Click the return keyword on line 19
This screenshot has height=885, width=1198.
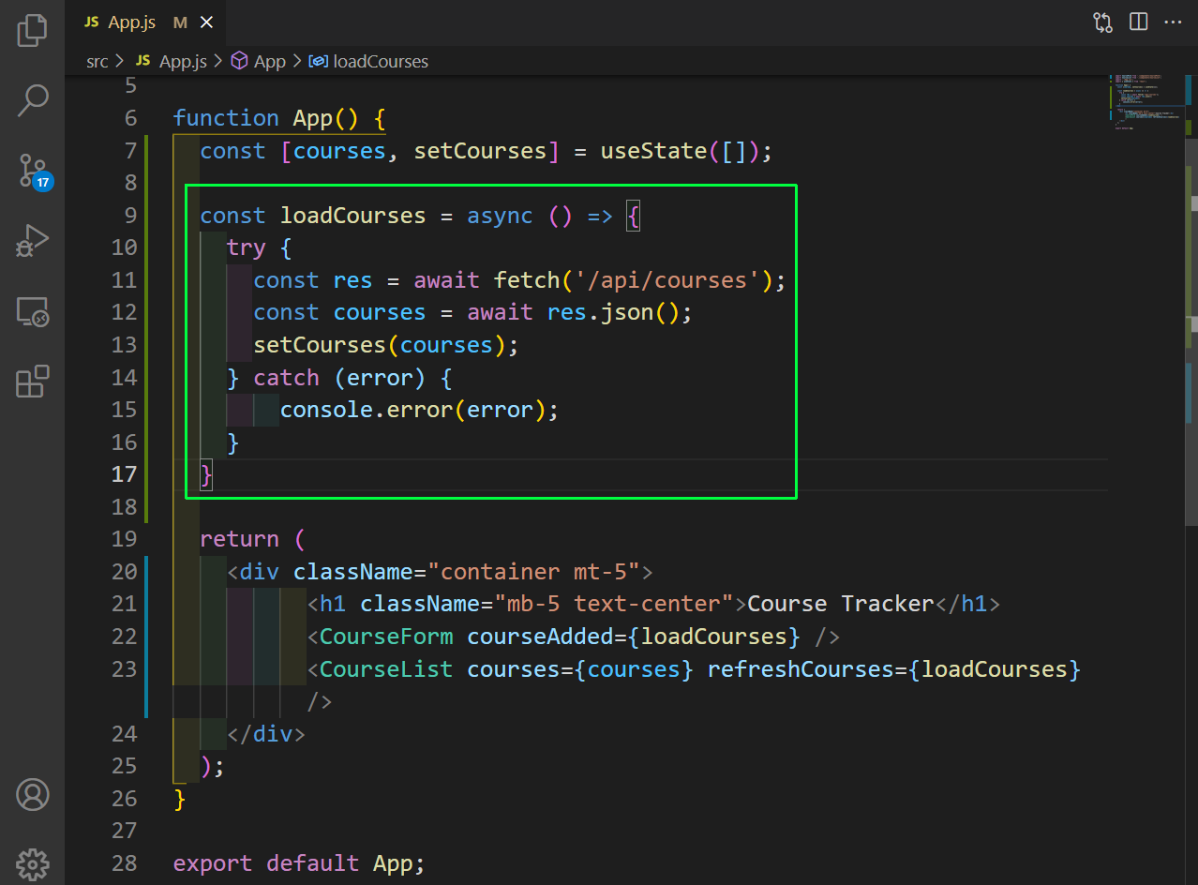tap(240, 539)
